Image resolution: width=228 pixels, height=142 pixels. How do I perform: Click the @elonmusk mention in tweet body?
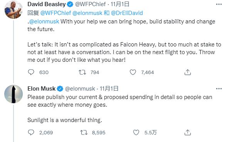click(44, 21)
